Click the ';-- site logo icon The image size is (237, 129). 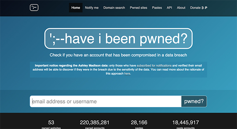coord(34,8)
